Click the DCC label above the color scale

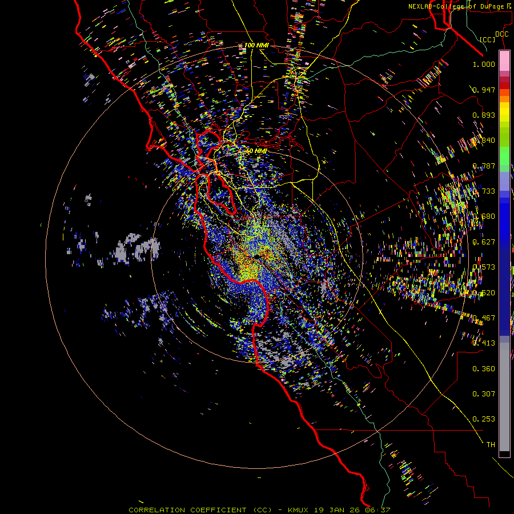click(501, 34)
